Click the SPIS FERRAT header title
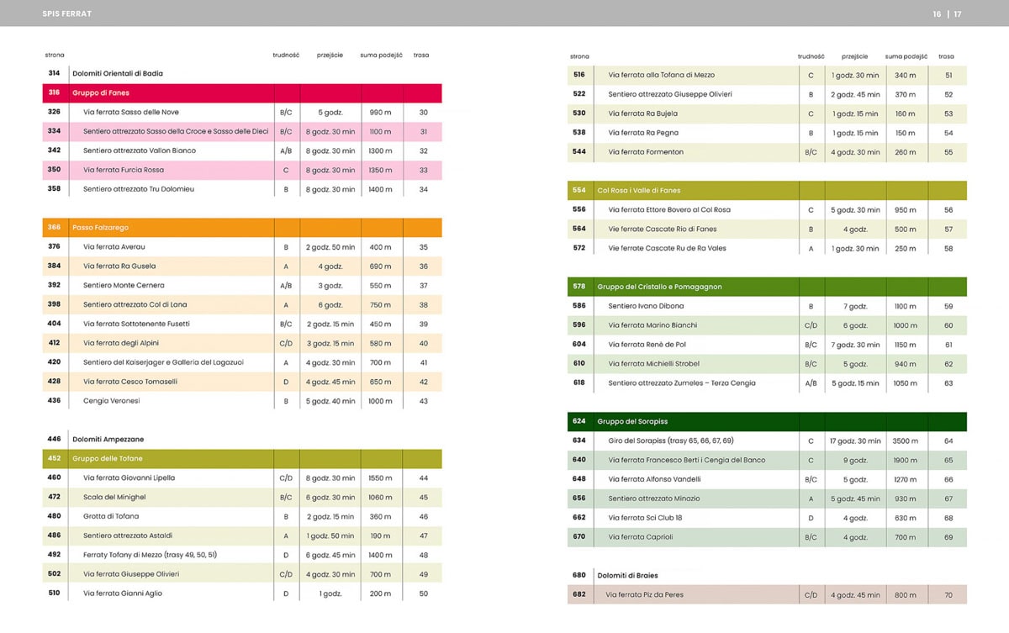The width and height of the screenshot is (1009, 633). click(x=67, y=13)
